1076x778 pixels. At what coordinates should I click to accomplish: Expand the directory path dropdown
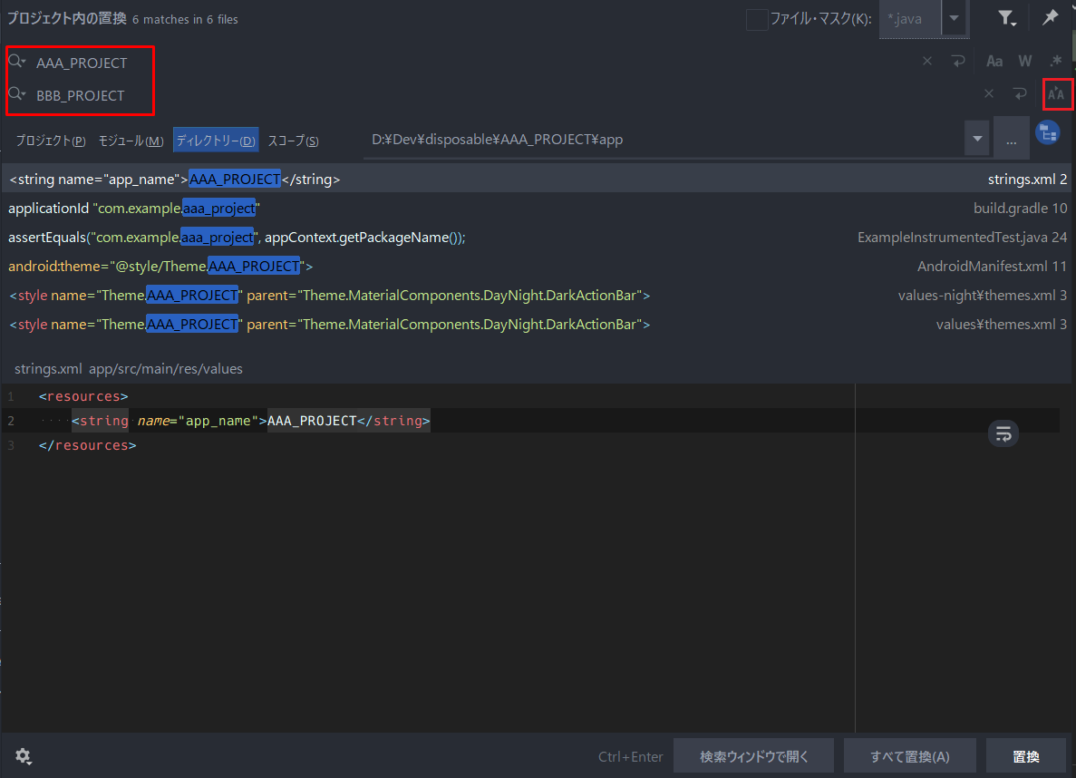click(976, 139)
